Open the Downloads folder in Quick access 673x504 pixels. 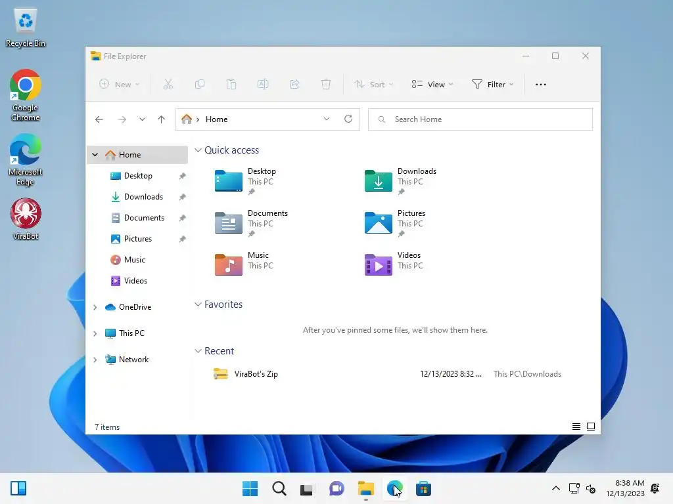pyautogui.click(x=400, y=181)
